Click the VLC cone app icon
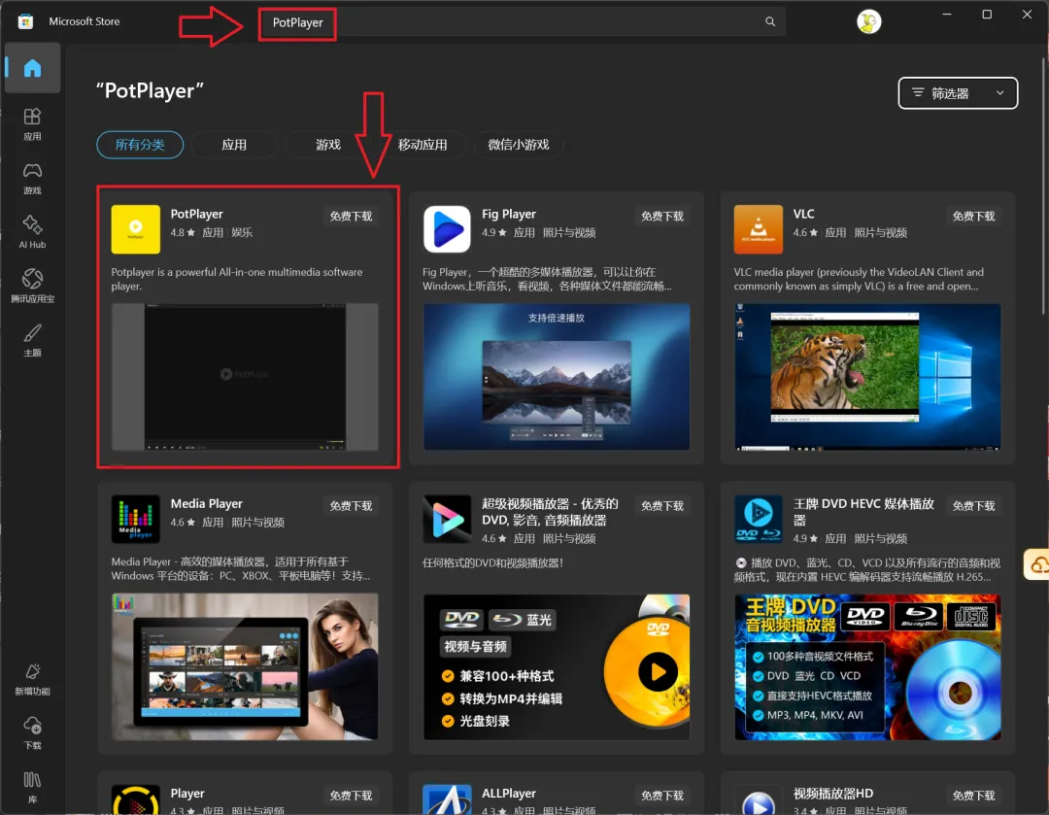1049x815 pixels. click(x=758, y=229)
